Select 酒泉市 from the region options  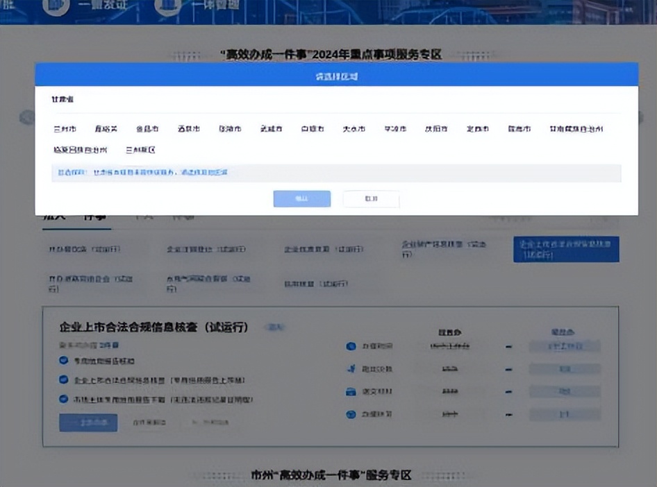click(x=188, y=129)
